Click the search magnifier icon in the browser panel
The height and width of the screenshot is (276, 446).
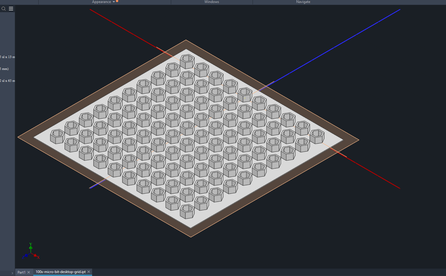pyautogui.click(x=4, y=9)
